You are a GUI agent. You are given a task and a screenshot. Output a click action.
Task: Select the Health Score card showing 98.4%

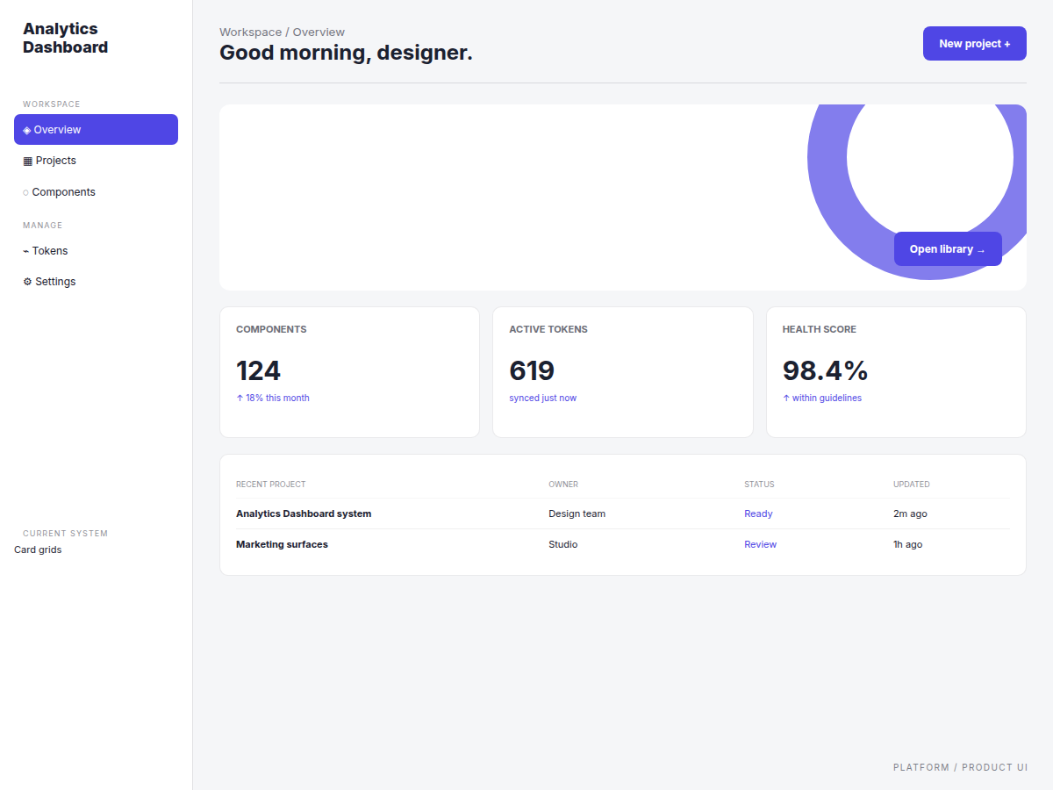(x=896, y=372)
